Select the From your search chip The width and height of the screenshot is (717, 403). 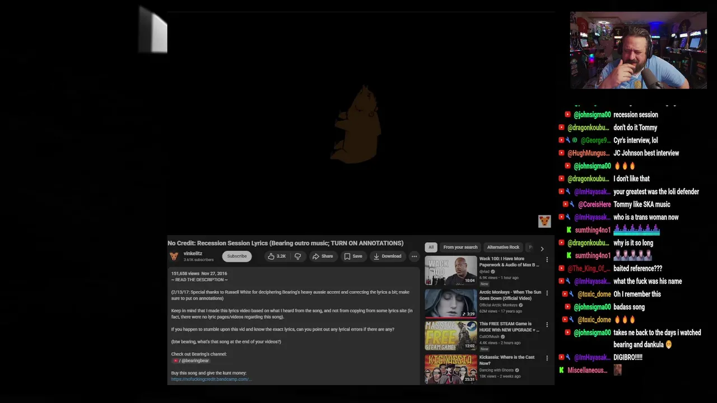point(460,247)
